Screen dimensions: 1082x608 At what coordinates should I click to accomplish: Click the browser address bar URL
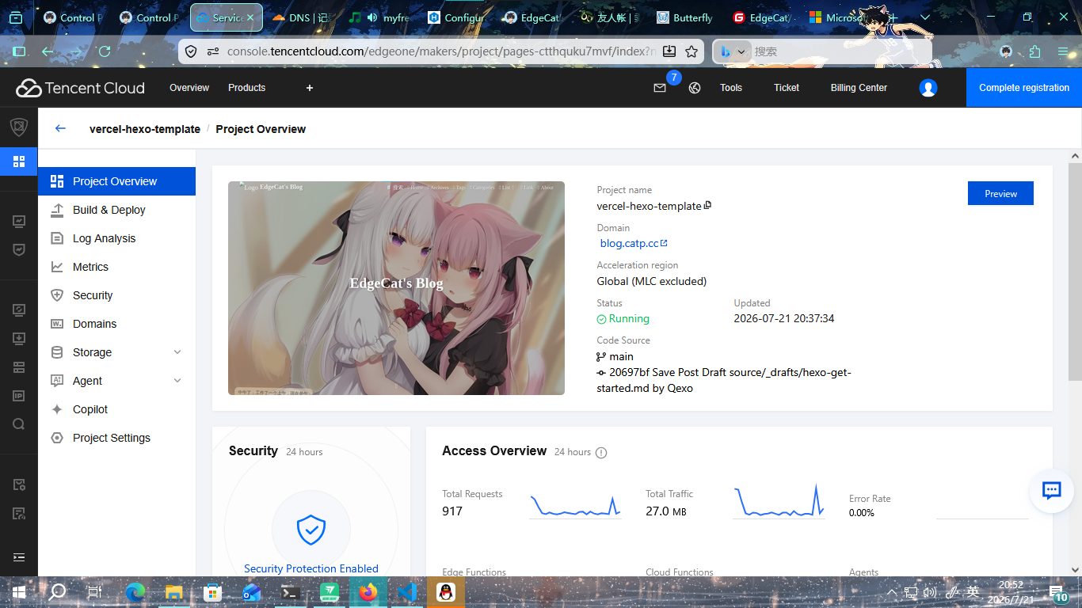[x=440, y=51]
